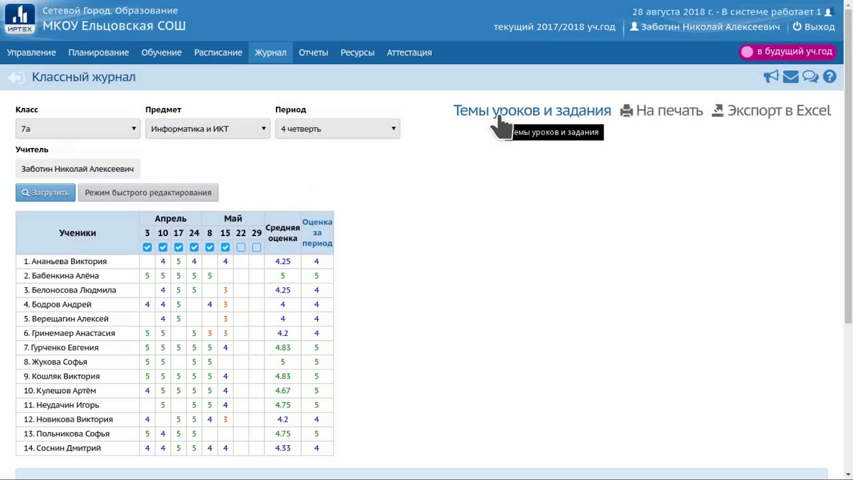The image size is (853, 480).
Task: Click the teacher field Заботин Николай Алексеевич
Action: coord(78,169)
